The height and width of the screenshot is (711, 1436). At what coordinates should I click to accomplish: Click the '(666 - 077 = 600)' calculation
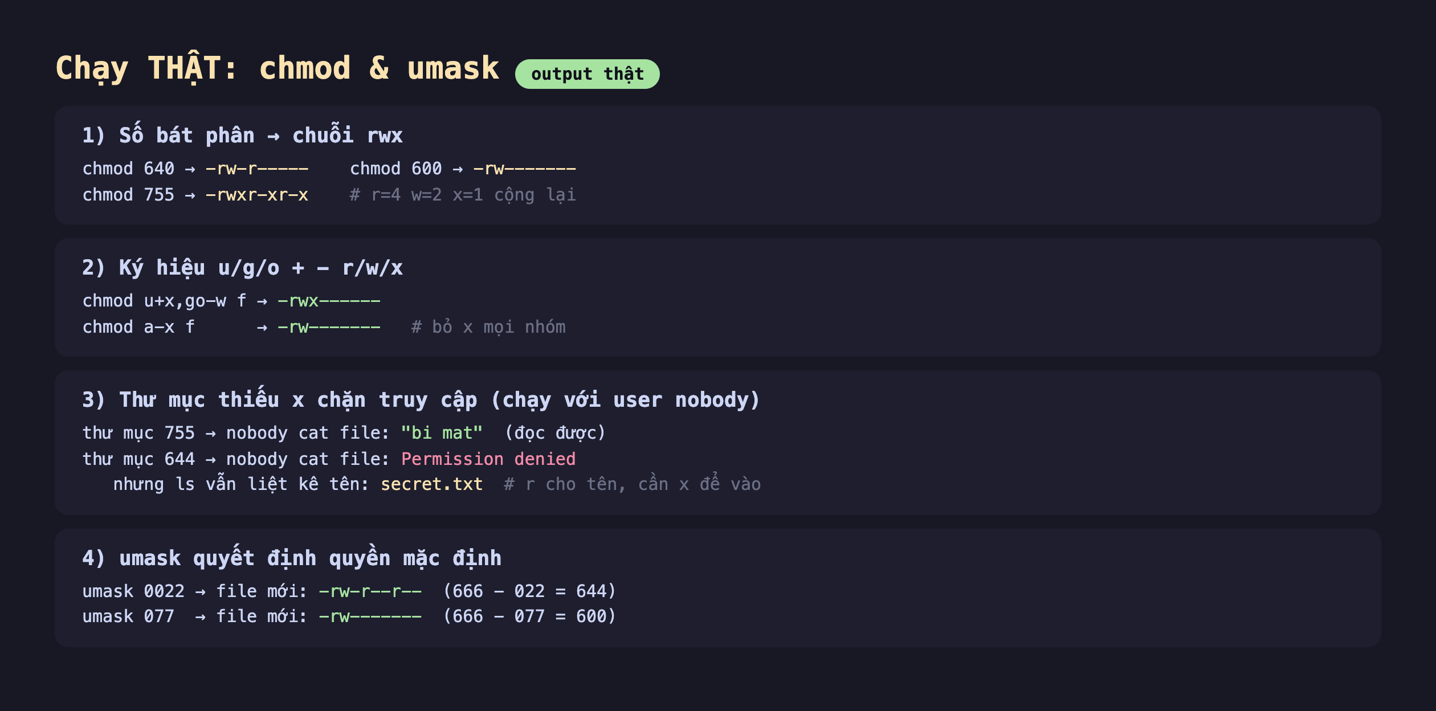[530, 616]
